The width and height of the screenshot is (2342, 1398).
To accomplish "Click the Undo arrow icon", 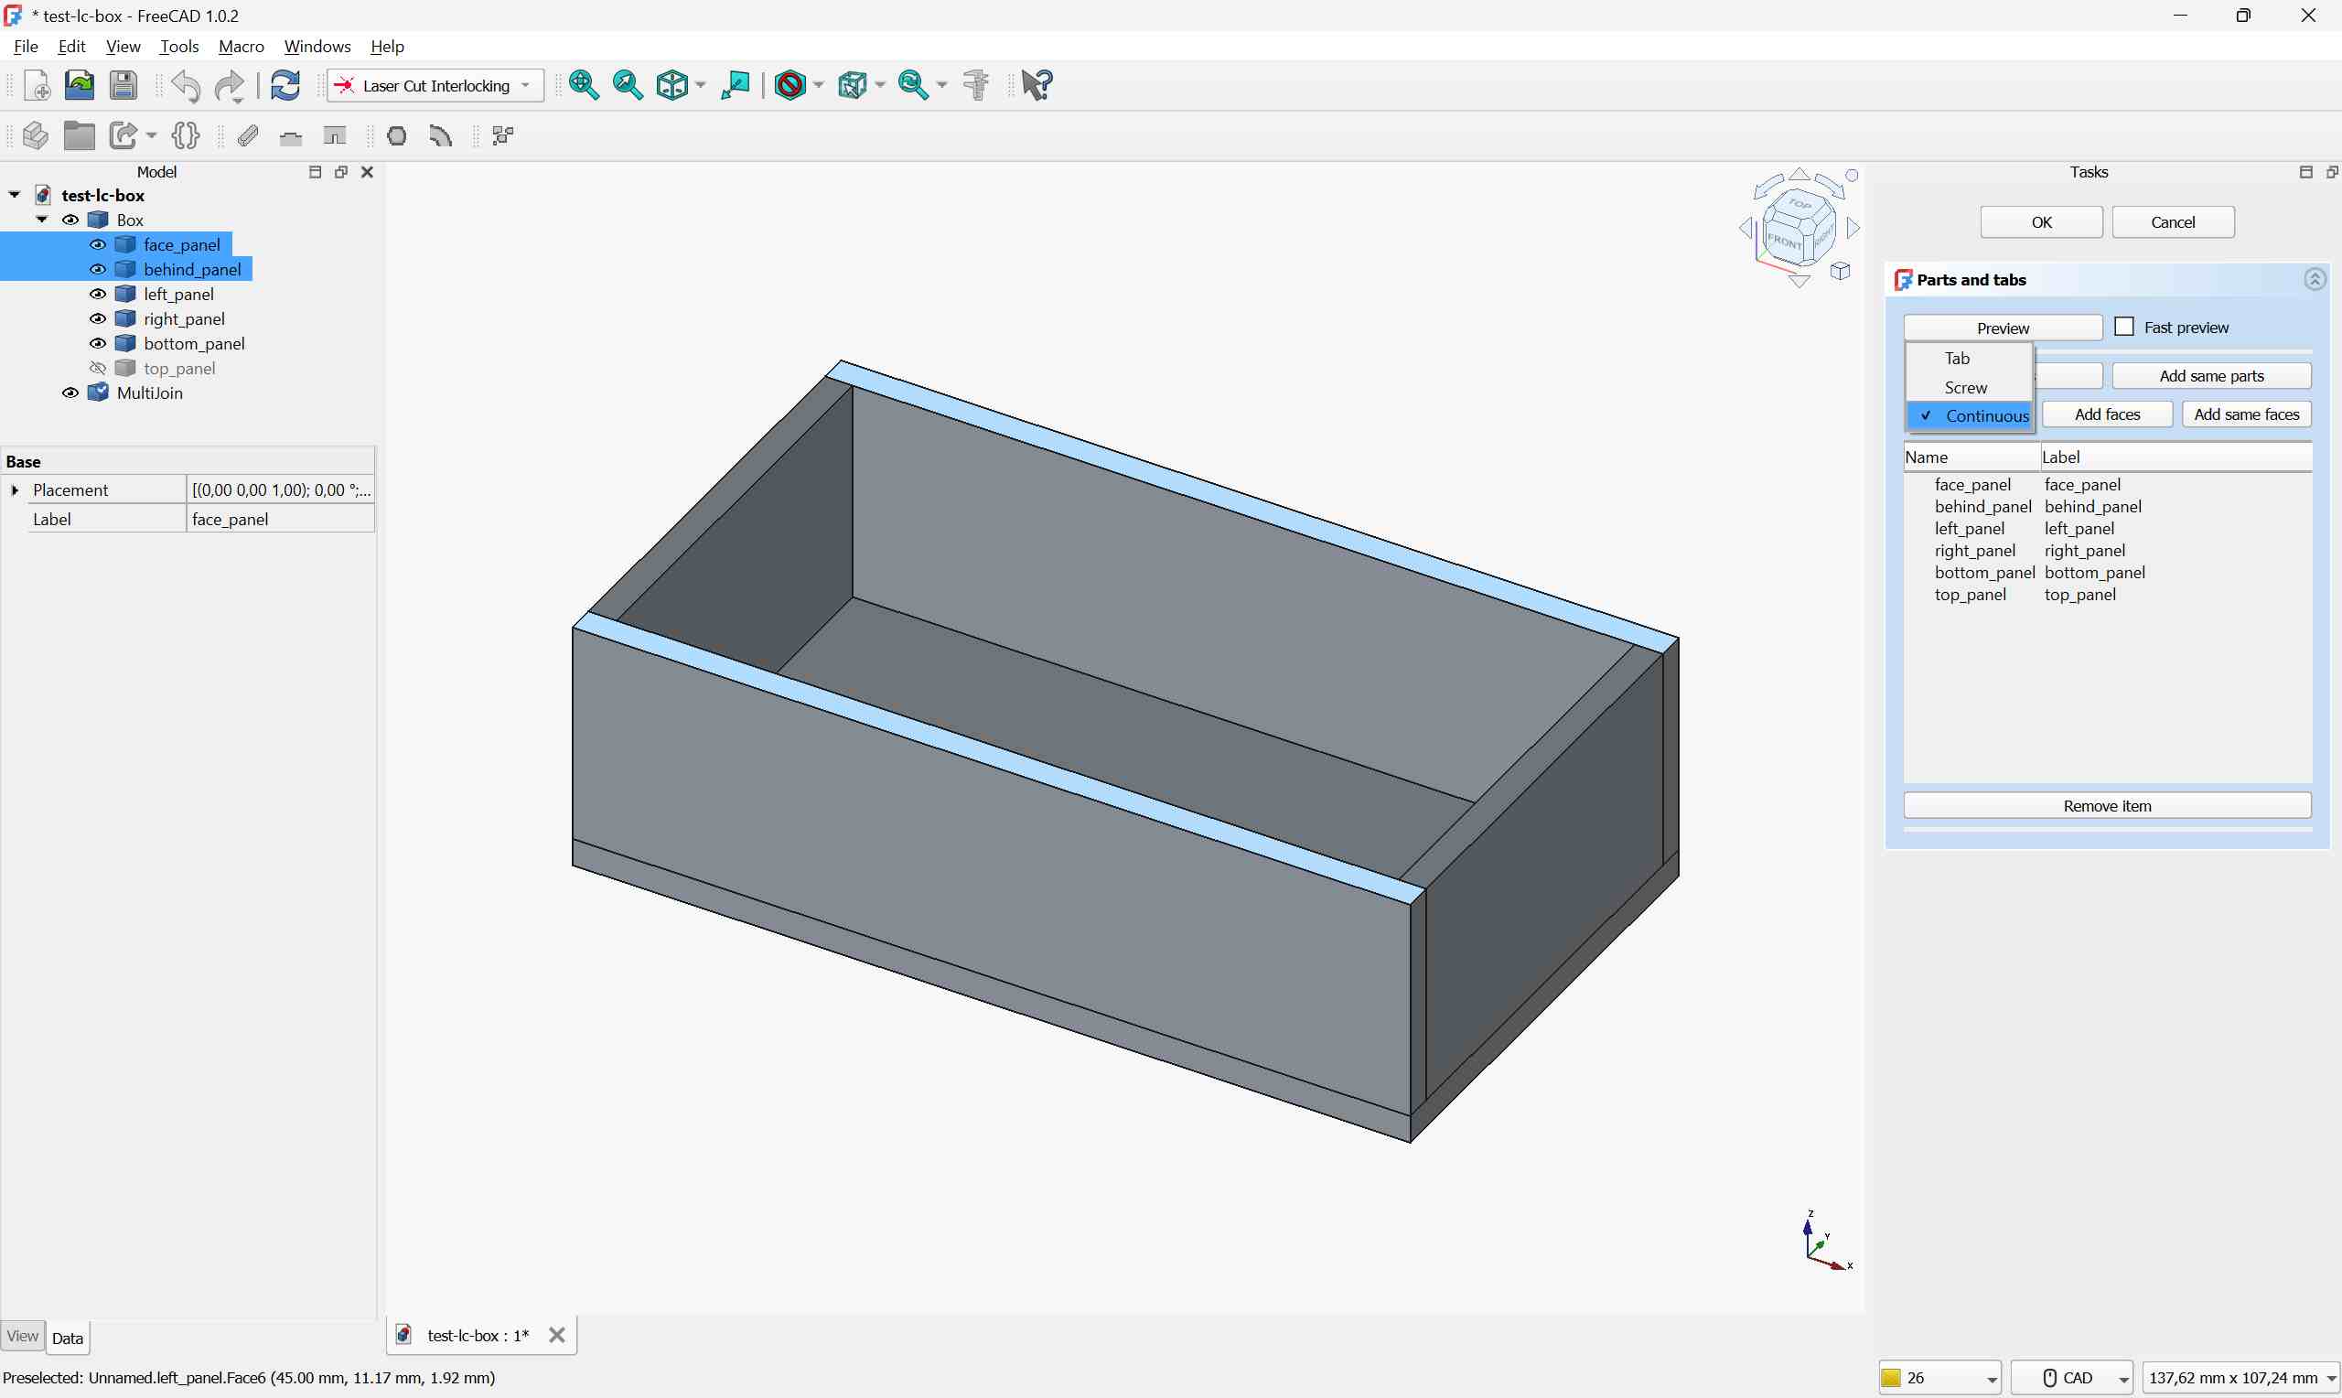I will click(186, 87).
